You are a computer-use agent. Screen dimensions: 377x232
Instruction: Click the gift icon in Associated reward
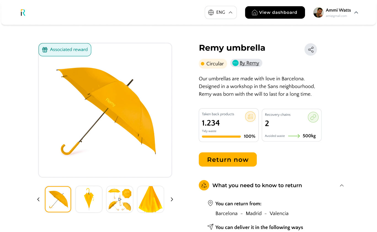[45, 50]
